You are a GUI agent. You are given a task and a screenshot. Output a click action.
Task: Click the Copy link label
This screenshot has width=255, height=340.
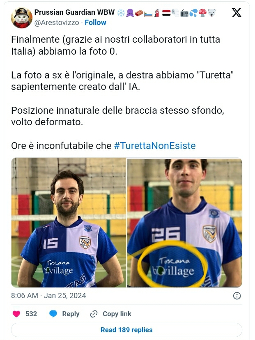pos(117,314)
